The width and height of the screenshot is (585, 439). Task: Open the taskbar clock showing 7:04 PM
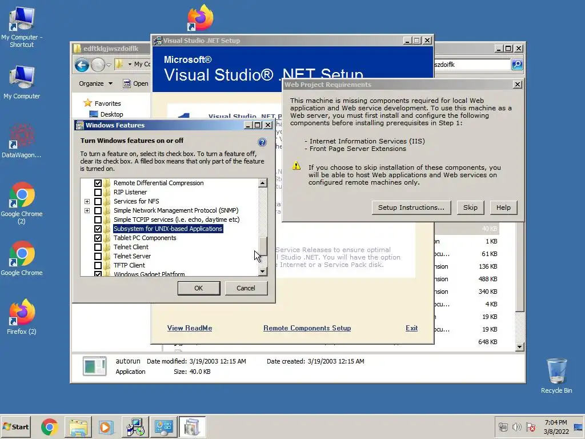556,426
